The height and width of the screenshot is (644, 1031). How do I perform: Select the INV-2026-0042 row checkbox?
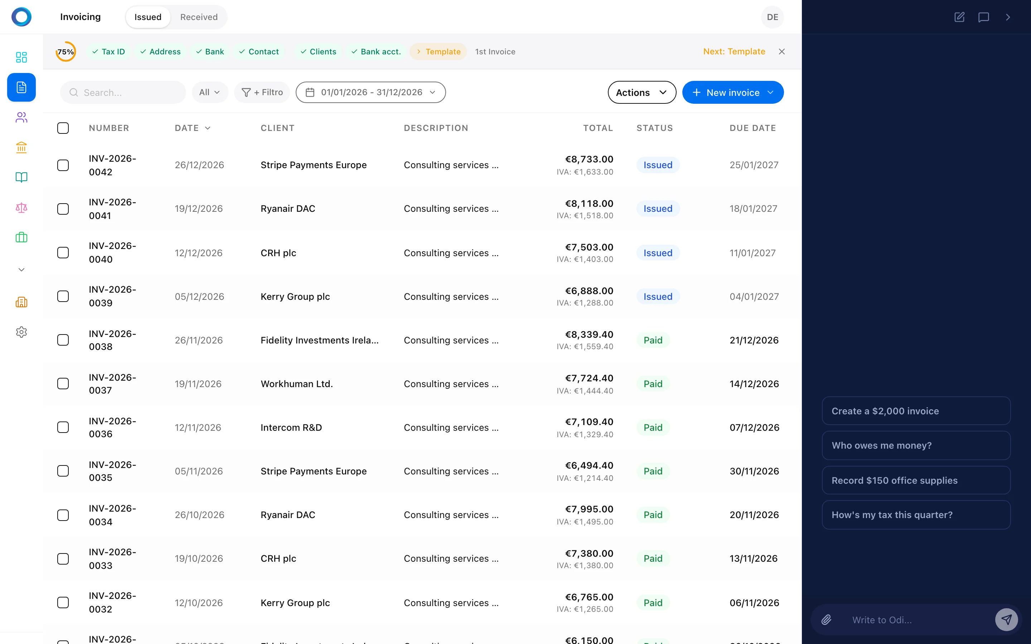point(63,165)
